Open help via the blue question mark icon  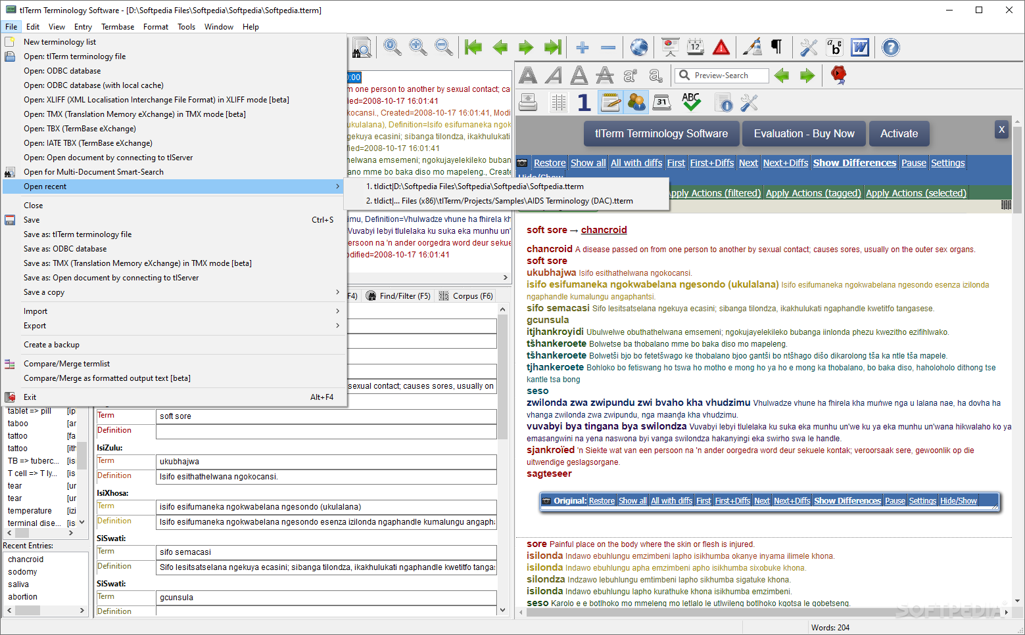point(891,47)
